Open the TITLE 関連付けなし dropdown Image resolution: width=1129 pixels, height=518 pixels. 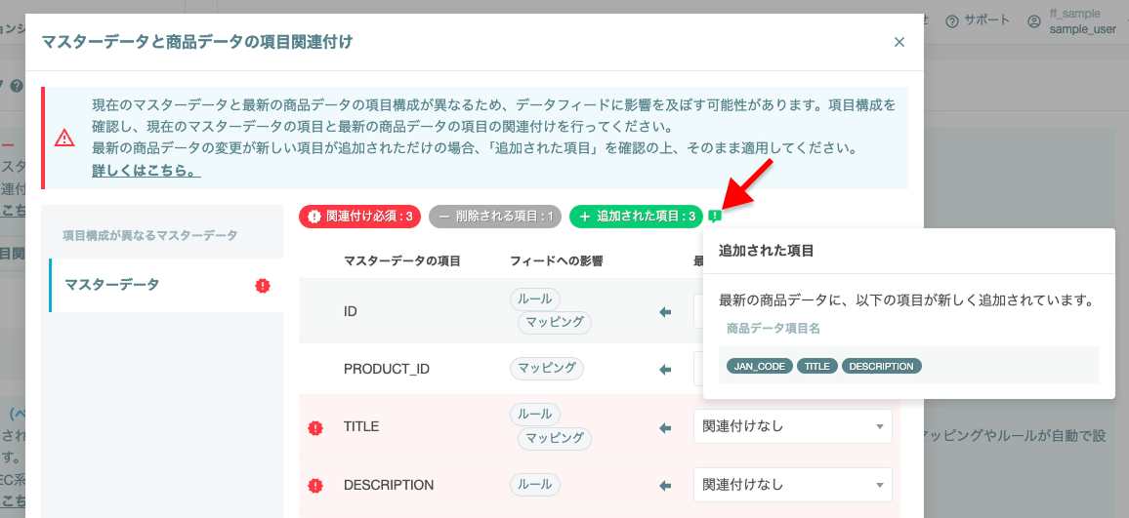click(793, 426)
